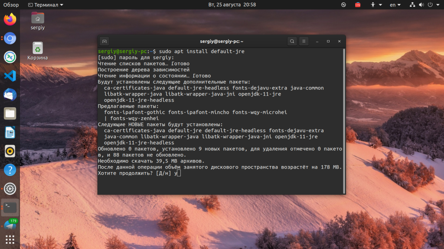Open LibreOffice Writer from the dock
Screen dimensions: 444x249
point(10,132)
